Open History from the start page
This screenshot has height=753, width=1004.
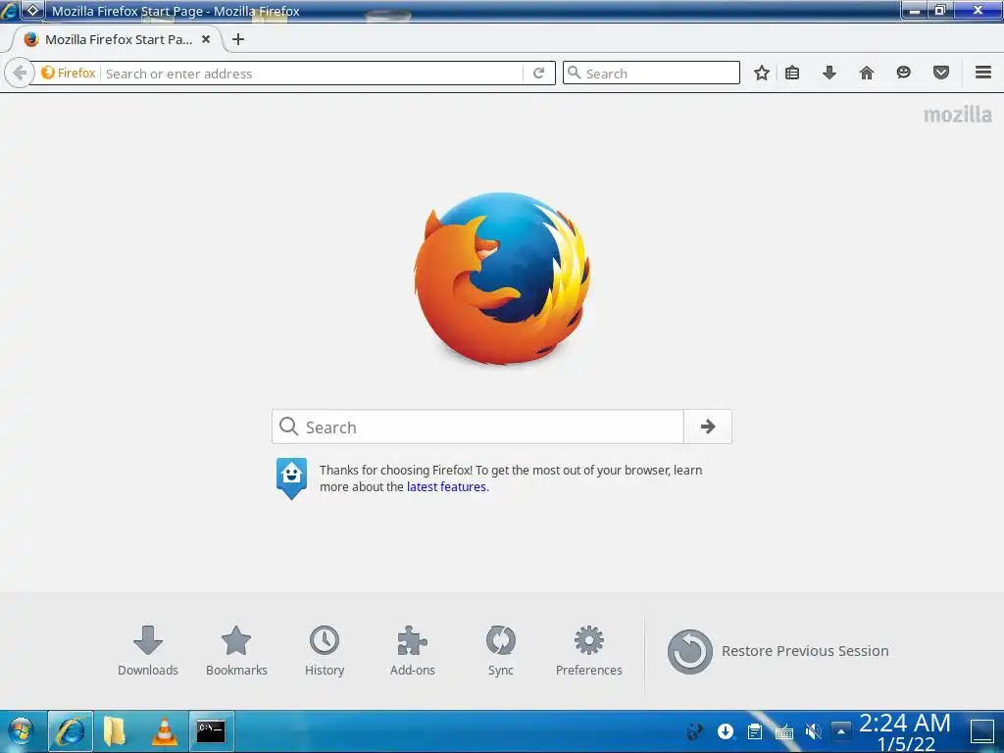(x=324, y=651)
